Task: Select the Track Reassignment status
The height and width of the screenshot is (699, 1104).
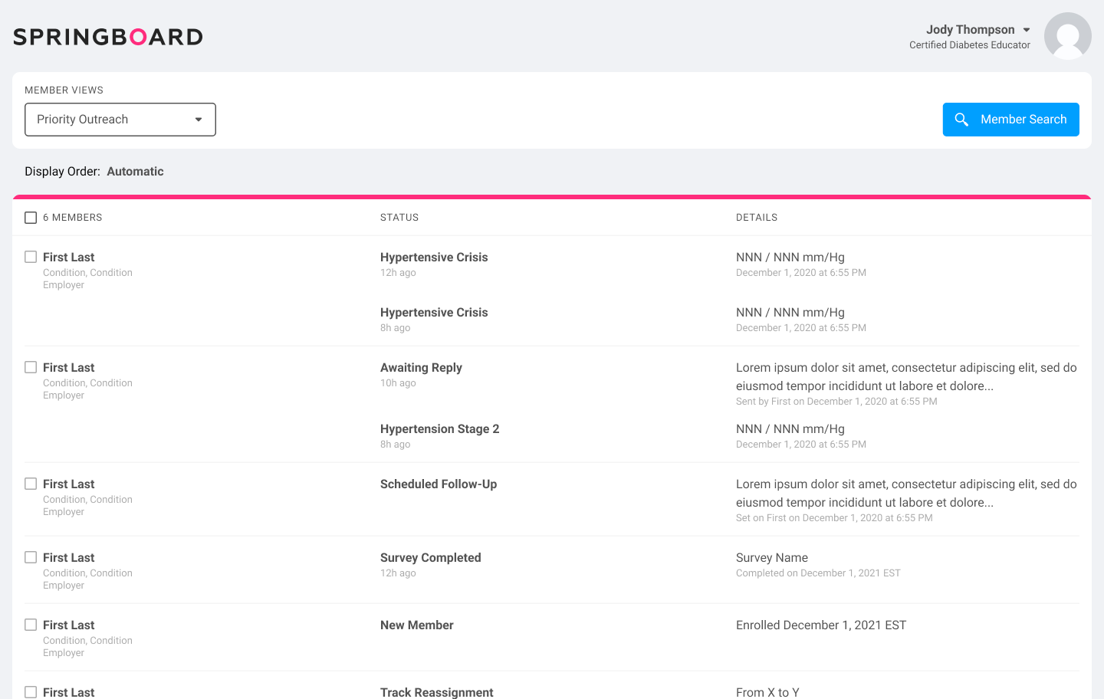Action: (437, 692)
